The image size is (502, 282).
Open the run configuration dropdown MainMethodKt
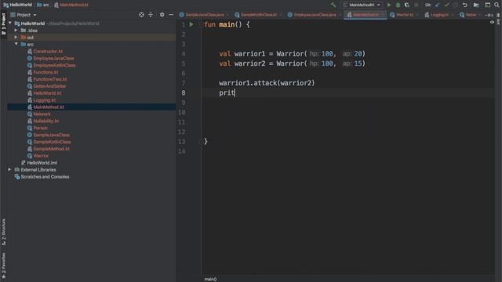click(362, 5)
